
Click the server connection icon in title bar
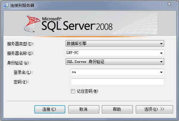click(x=6, y=6)
